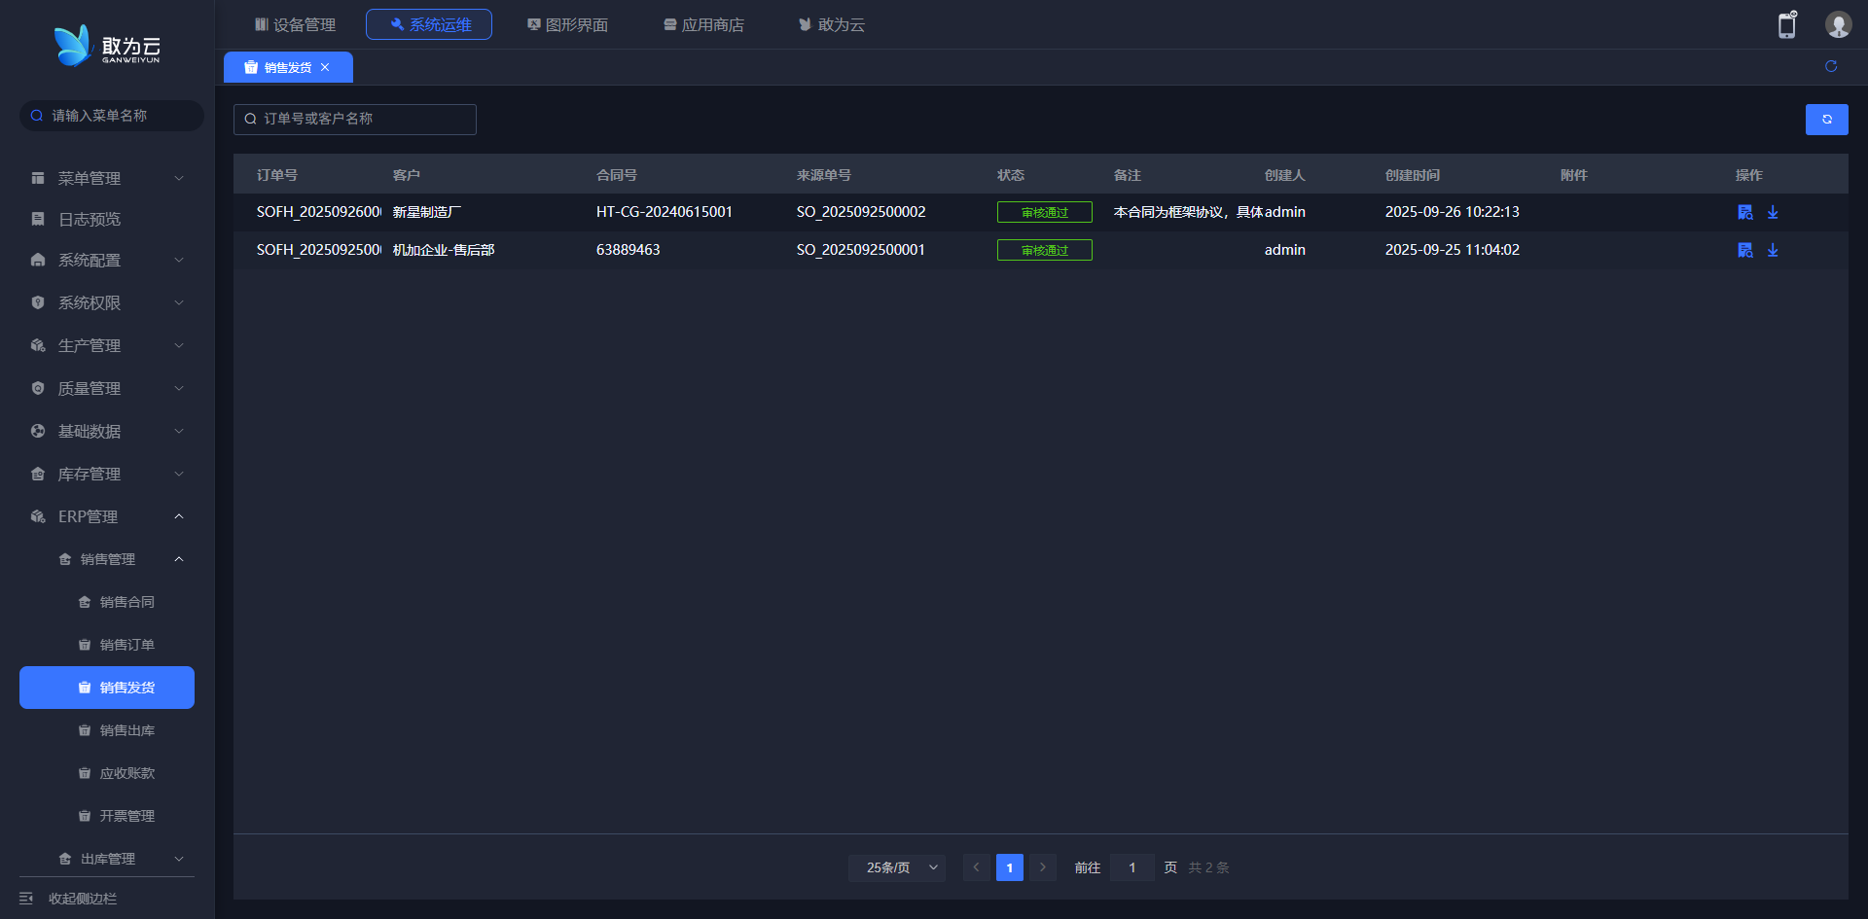The width and height of the screenshot is (1868, 919).
Task: Click the 日志预览 sidebar icon
Action: 38,219
